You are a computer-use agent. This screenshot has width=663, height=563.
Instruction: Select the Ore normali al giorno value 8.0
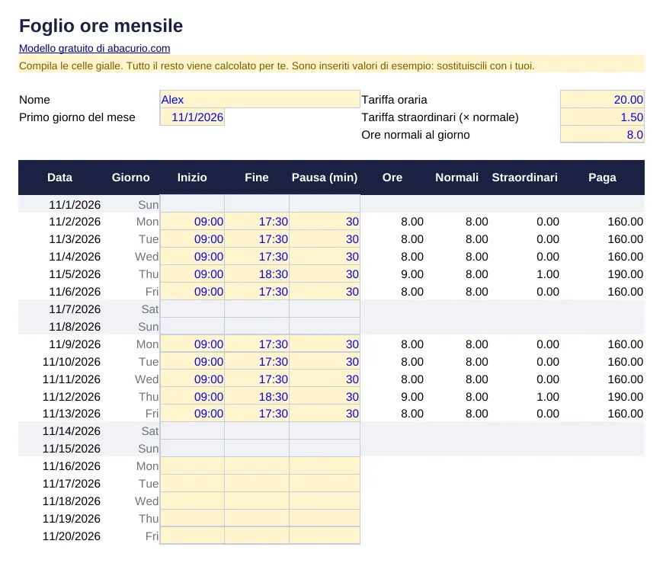click(x=602, y=134)
